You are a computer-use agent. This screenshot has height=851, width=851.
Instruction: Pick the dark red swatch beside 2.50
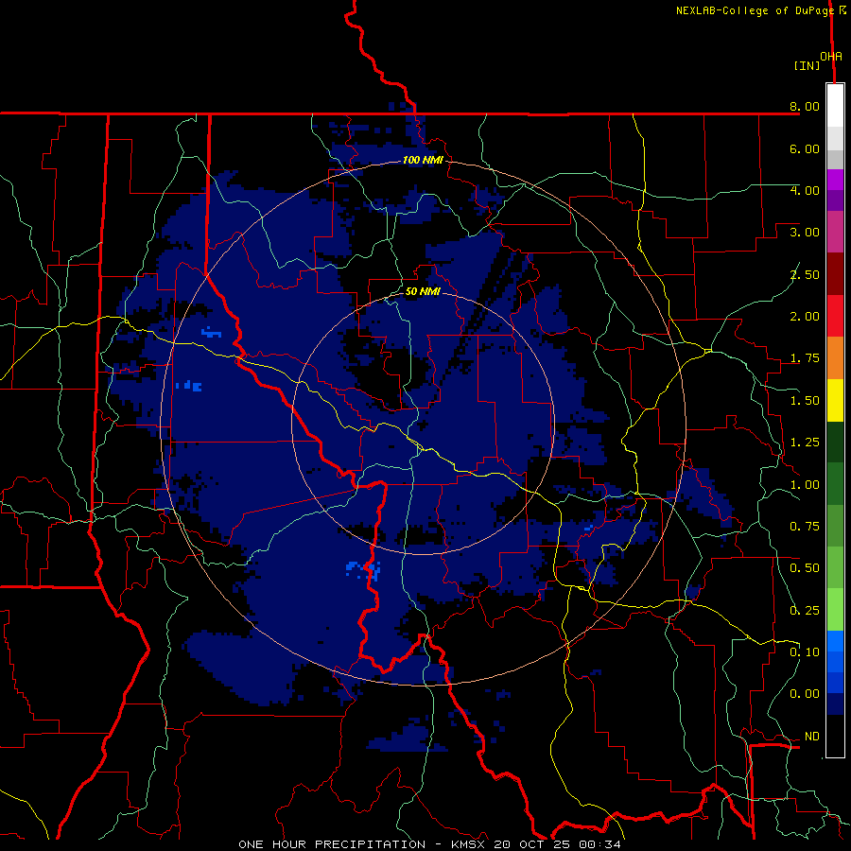pyautogui.click(x=835, y=274)
